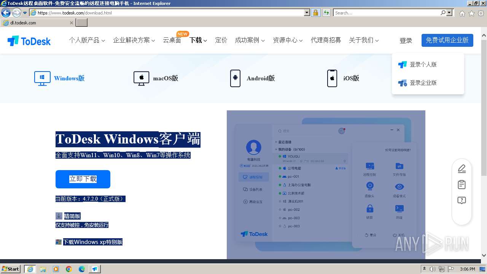Open the 代理商招募 menu item
Viewport: 487px width, 274px height.
(x=326, y=40)
